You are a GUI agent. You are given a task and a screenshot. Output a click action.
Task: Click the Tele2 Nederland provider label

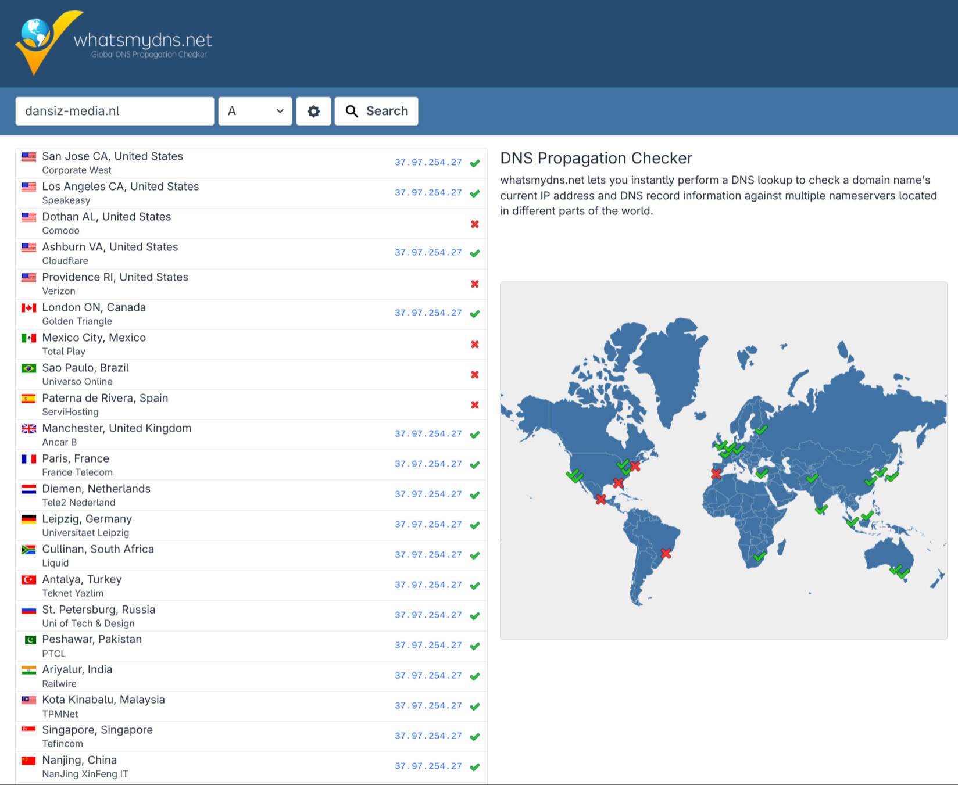click(x=78, y=503)
